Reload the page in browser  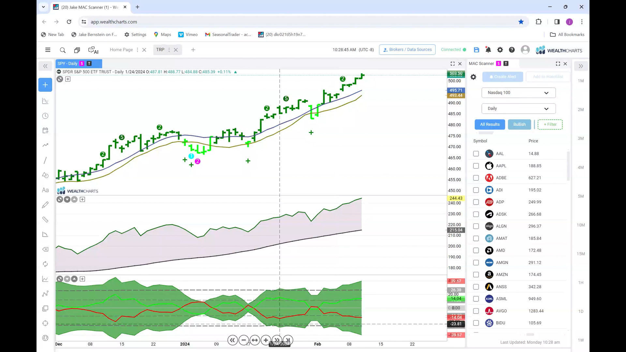coord(69,22)
